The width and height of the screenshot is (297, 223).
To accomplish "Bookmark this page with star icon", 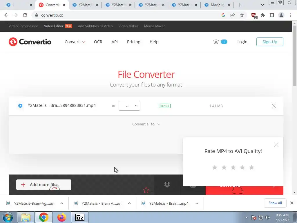I will [242, 15].
